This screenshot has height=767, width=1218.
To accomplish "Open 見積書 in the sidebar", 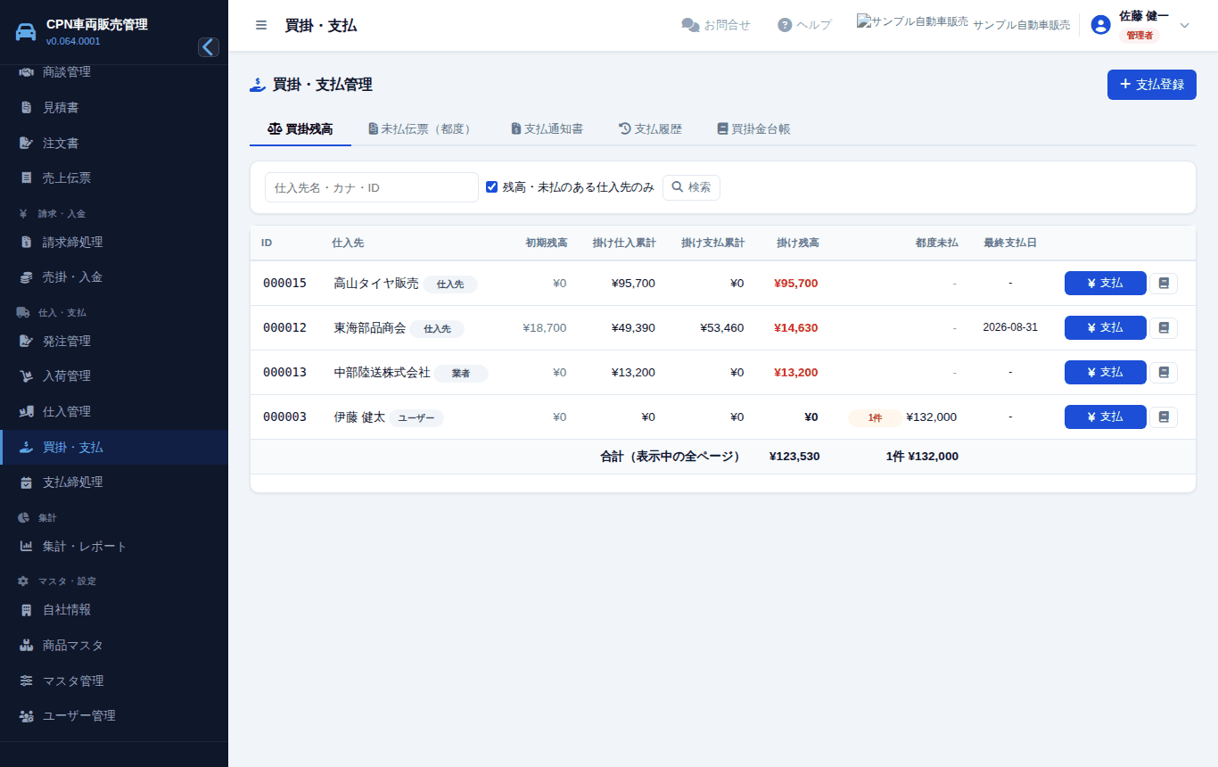I will [x=114, y=108].
